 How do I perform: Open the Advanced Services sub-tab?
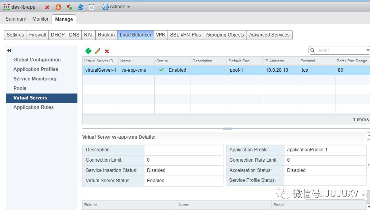(x=269, y=35)
